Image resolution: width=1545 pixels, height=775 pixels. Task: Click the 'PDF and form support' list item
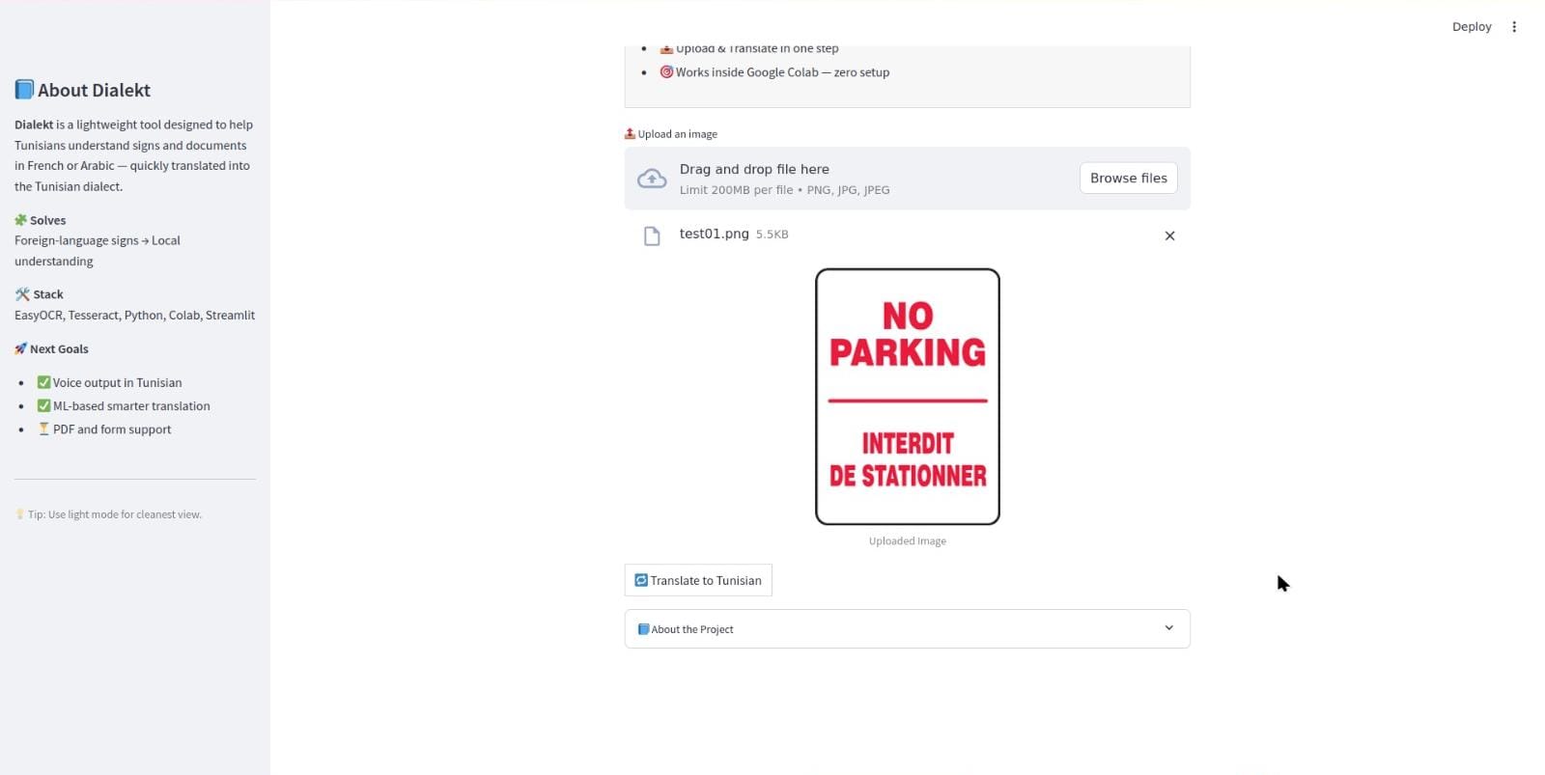point(112,429)
